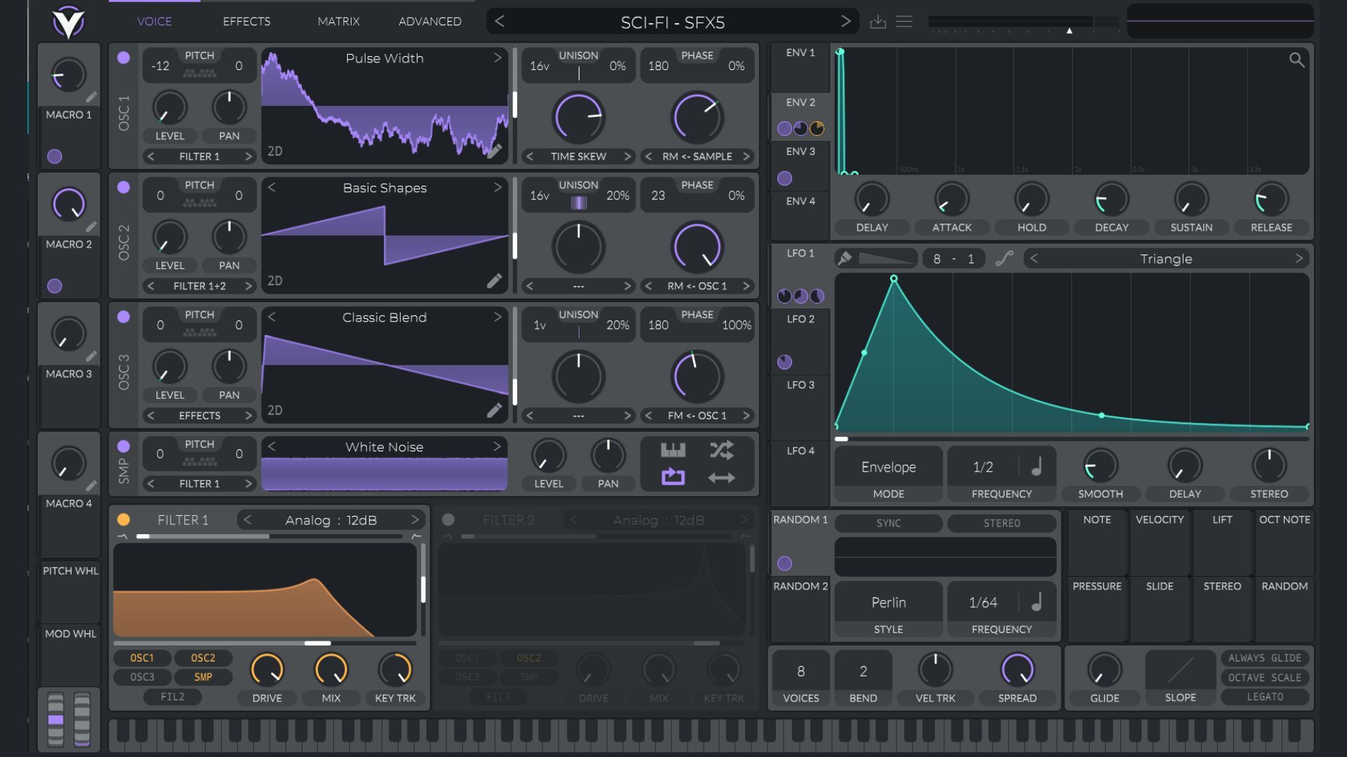This screenshot has height=757, width=1347.
Task: Select the VOICE tab
Action: pyautogui.click(x=154, y=20)
